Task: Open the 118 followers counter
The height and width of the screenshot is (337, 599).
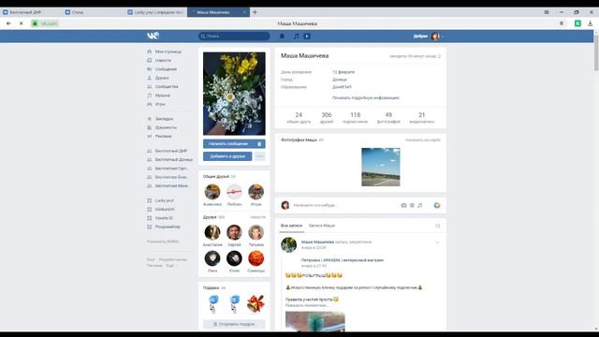Action: (356, 118)
